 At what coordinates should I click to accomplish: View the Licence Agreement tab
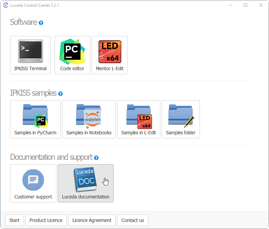click(x=92, y=220)
